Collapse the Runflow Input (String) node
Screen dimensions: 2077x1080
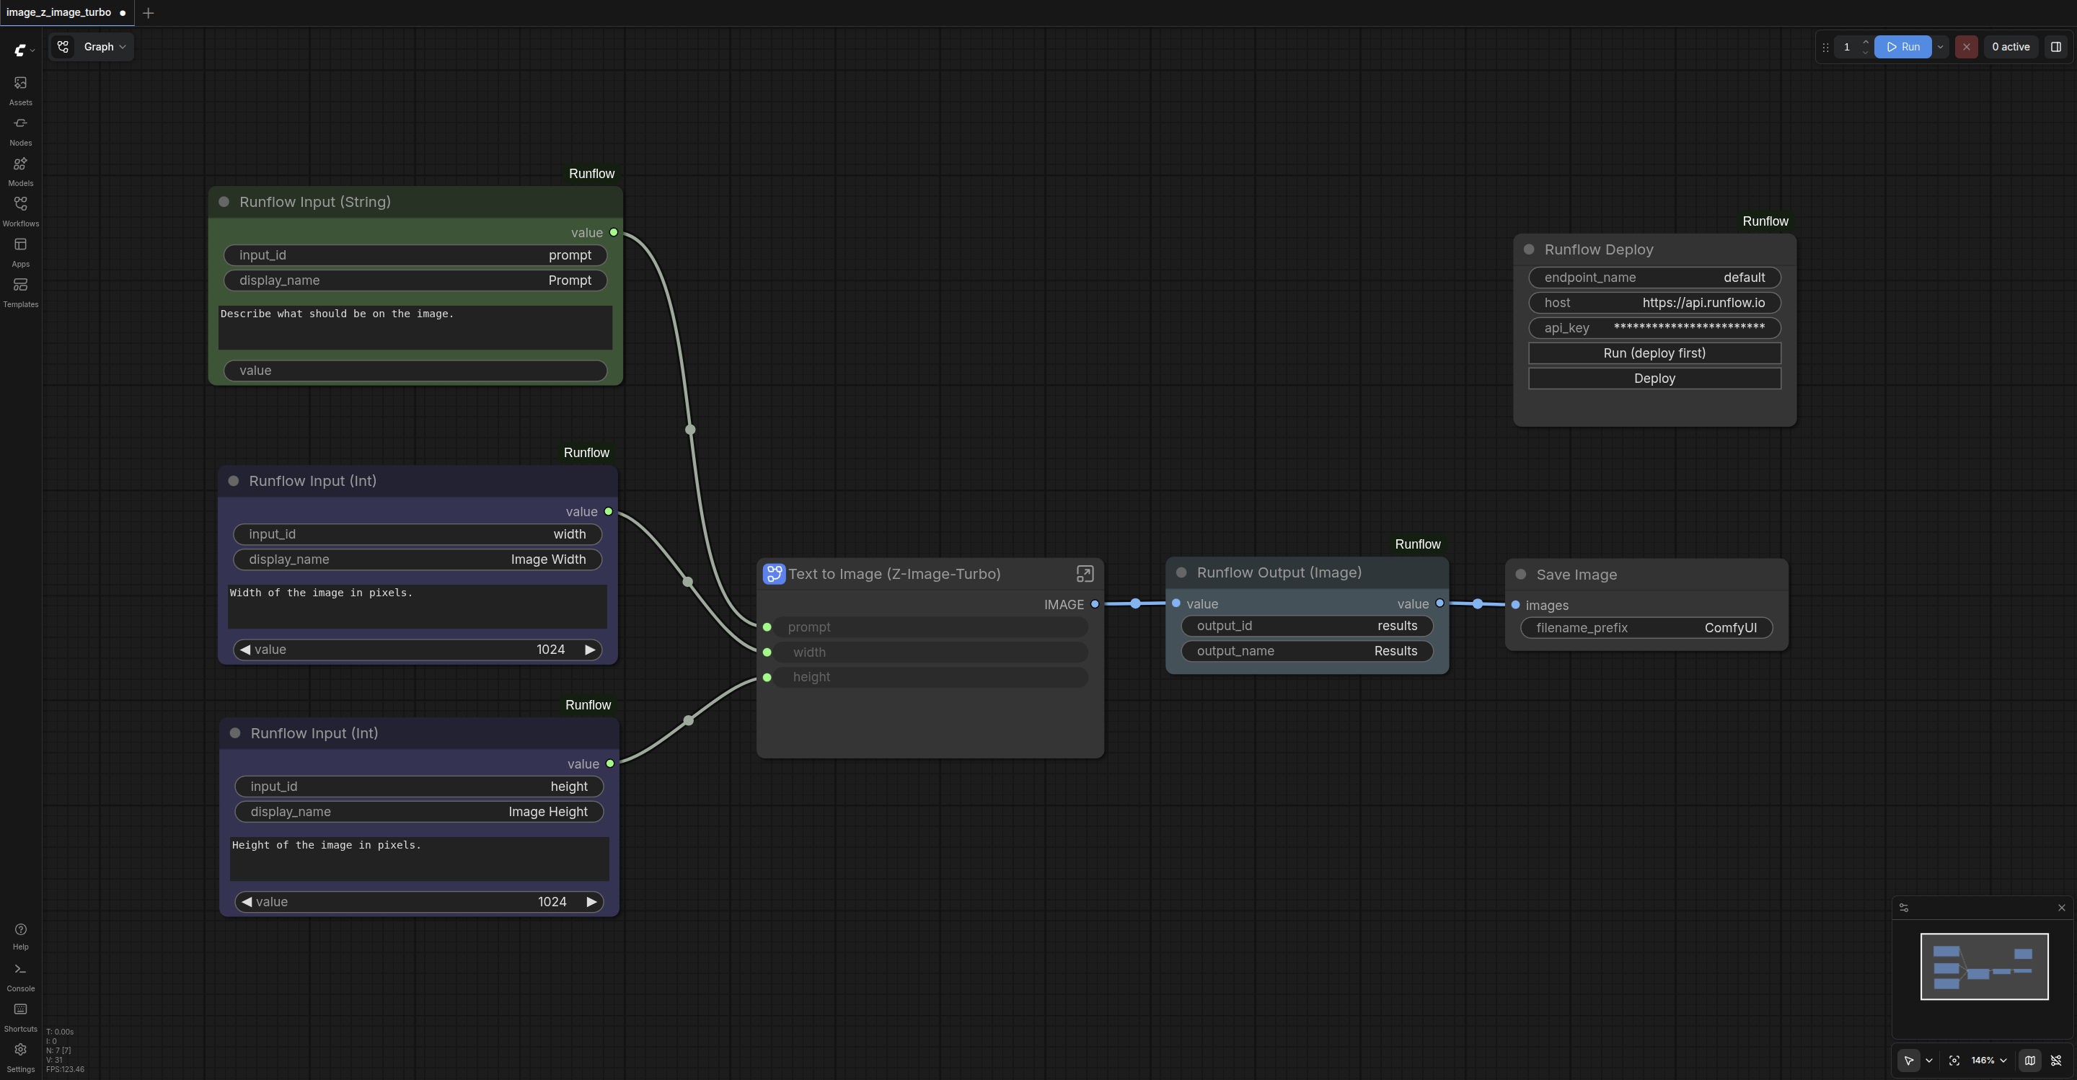point(224,203)
